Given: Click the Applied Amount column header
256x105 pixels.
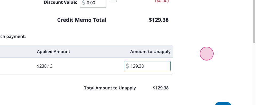Looking at the screenshot, I should point(53,52).
